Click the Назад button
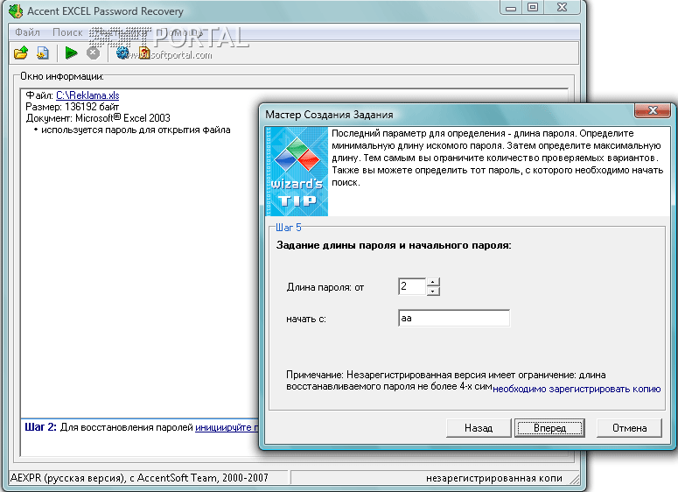Image resolution: width=678 pixels, height=492 pixels. 479,428
